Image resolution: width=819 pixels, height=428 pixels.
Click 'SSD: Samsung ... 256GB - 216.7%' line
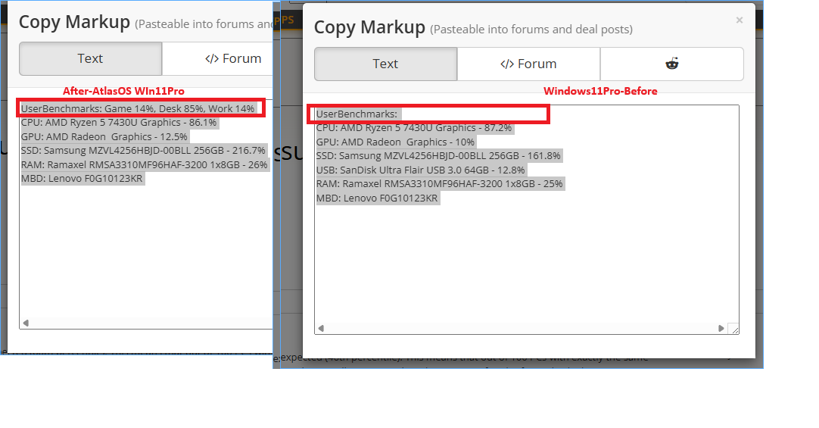[143, 151]
